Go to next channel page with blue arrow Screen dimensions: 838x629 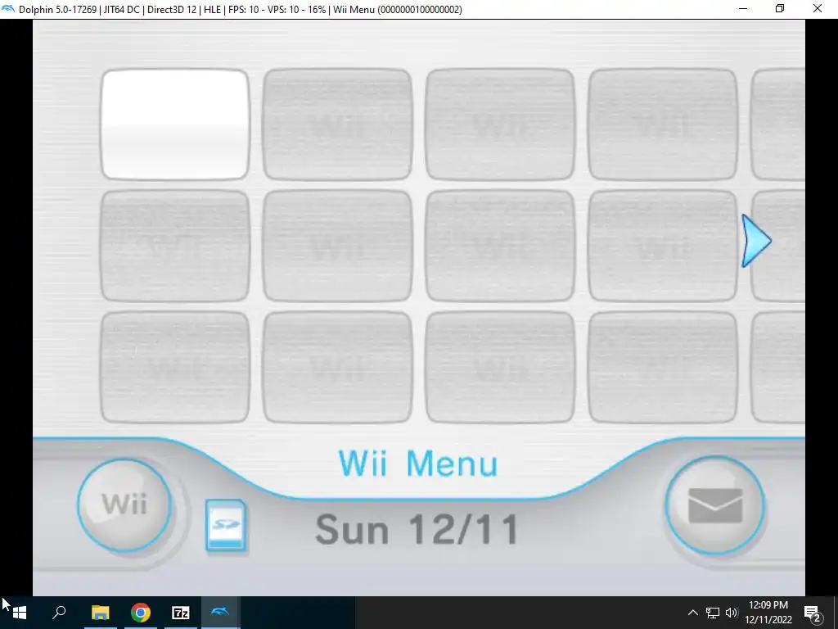[756, 241]
